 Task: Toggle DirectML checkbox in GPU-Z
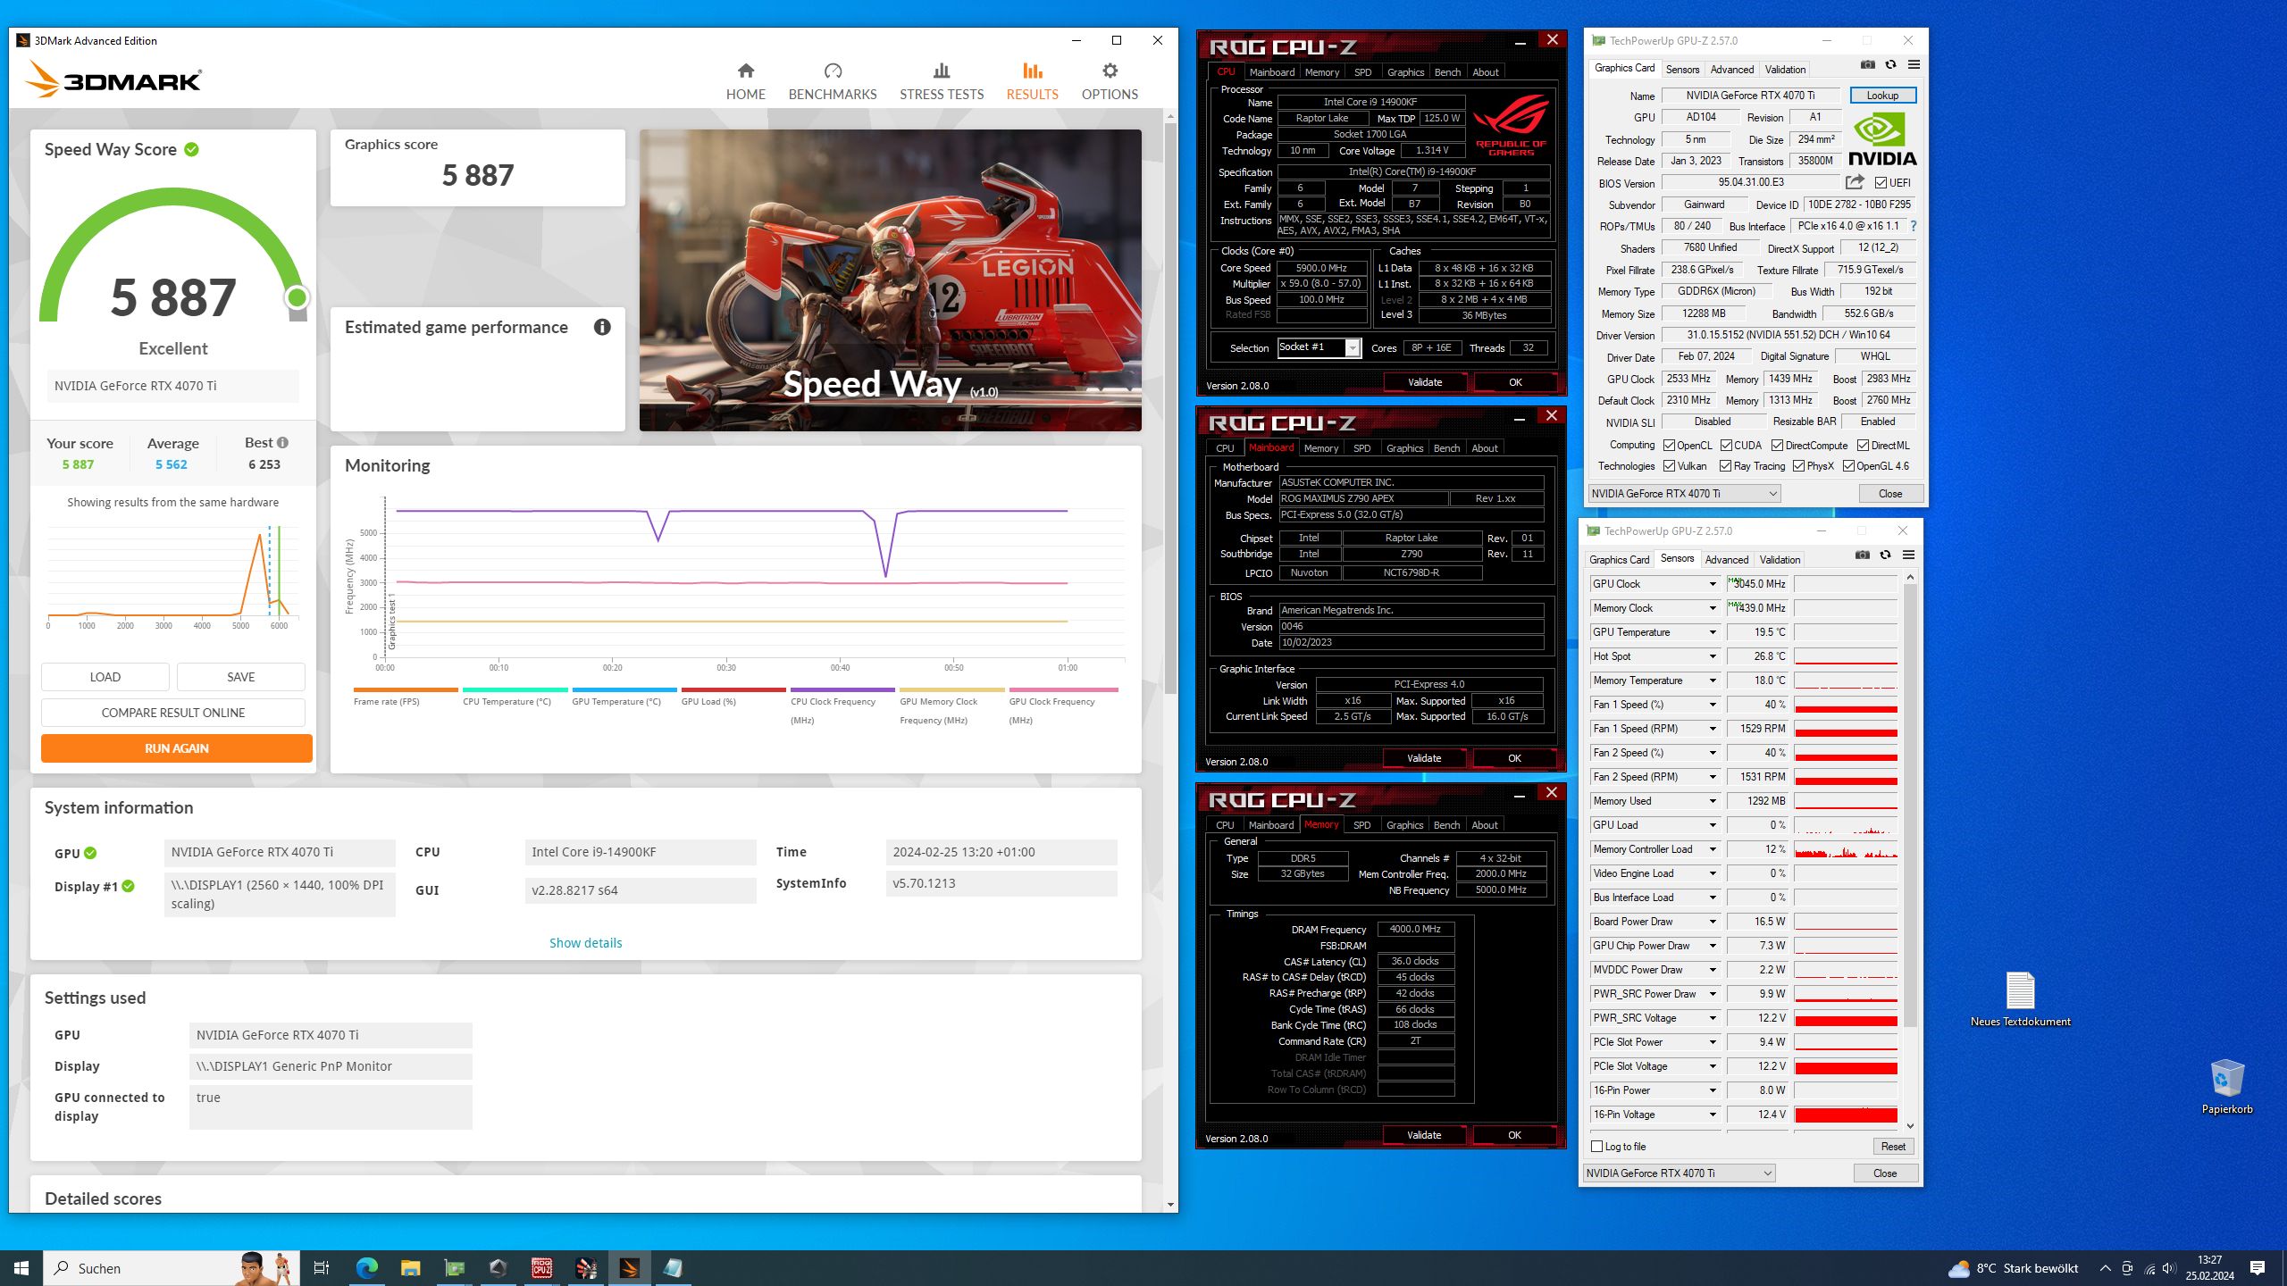(x=1863, y=445)
